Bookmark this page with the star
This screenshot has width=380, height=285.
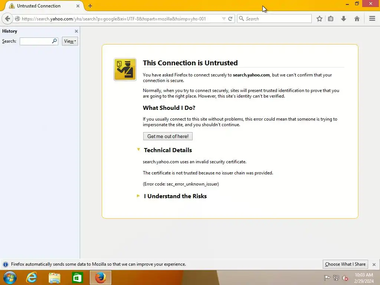tap(320, 19)
